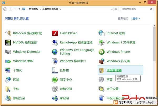
Task: Click the 同步中心 text link
Action: [66, 80]
